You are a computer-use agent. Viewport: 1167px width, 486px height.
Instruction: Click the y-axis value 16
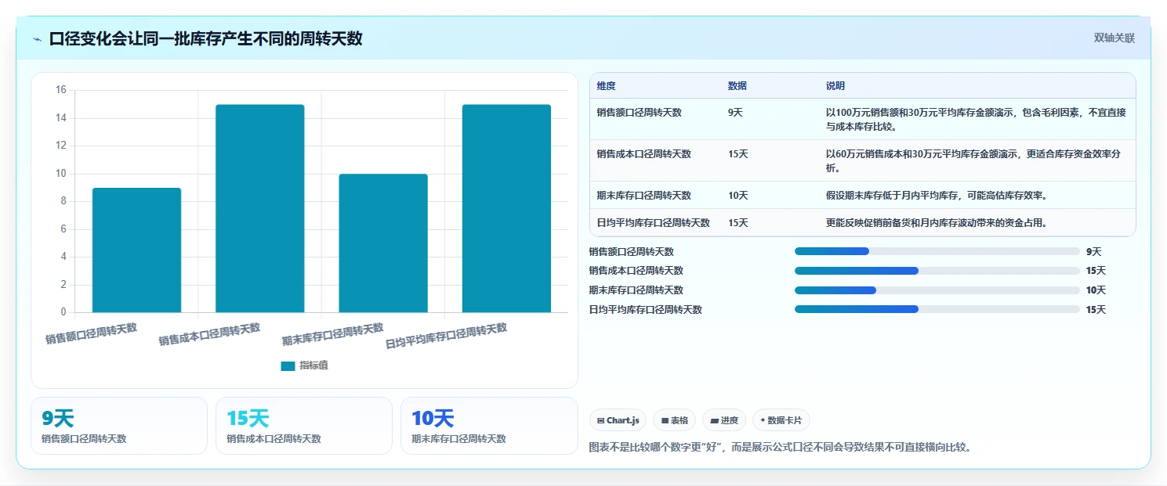coord(61,90)
